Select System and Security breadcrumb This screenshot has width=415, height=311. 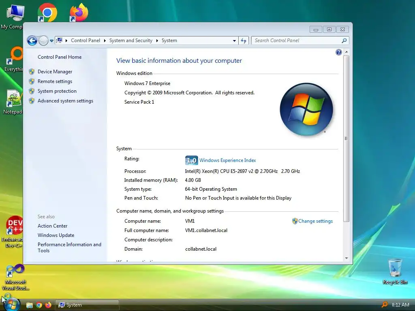coord(131,40)
